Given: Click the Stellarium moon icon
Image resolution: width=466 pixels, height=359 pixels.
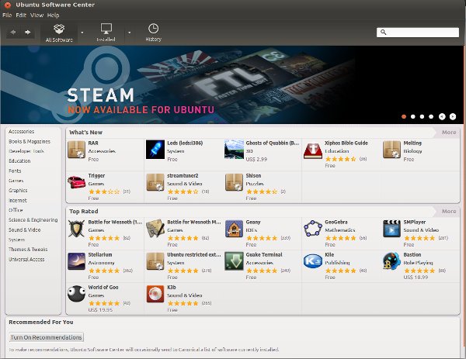Looking at the screenshot, I should coord(76,261).
